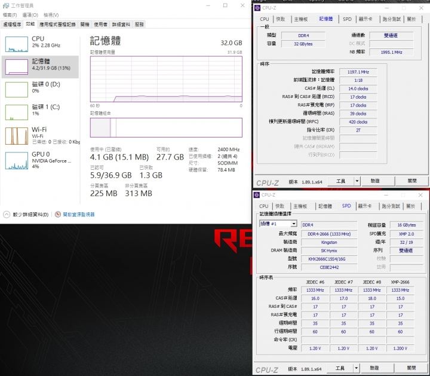The image size is (430, 376).
Task: Open the 檢視(V) menu in Task Manager
Action: (51, 15)
